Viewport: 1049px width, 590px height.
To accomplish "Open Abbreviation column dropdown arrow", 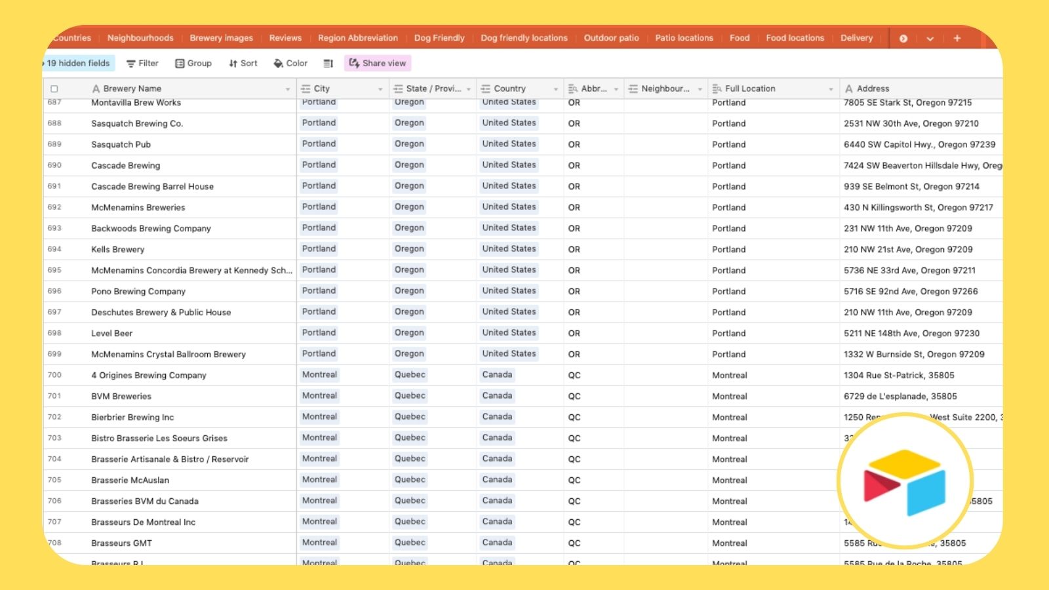I will point(616,89).
